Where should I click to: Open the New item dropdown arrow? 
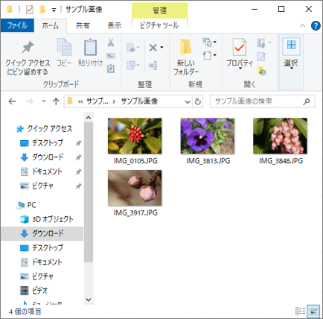pyautogui.click(x=215, y=42)
